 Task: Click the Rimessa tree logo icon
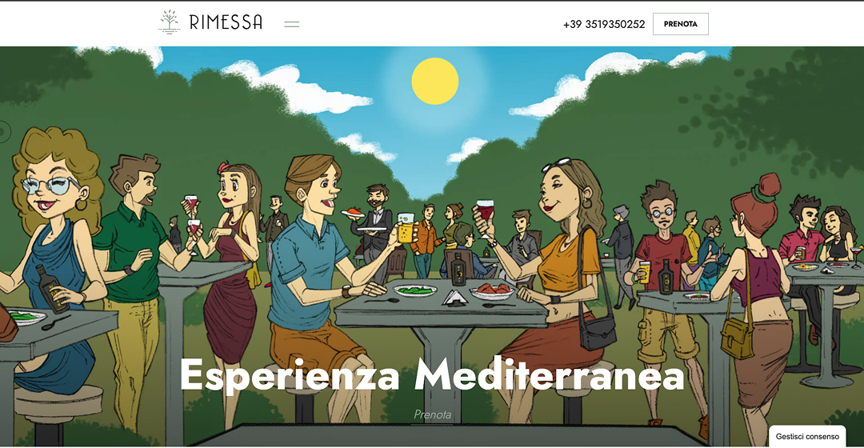tap(169, 22)
